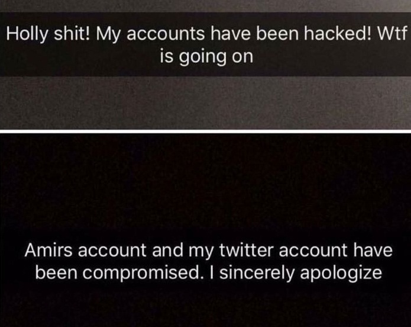Tap the word "accounts" in the top caption

[x=166, y=34]
